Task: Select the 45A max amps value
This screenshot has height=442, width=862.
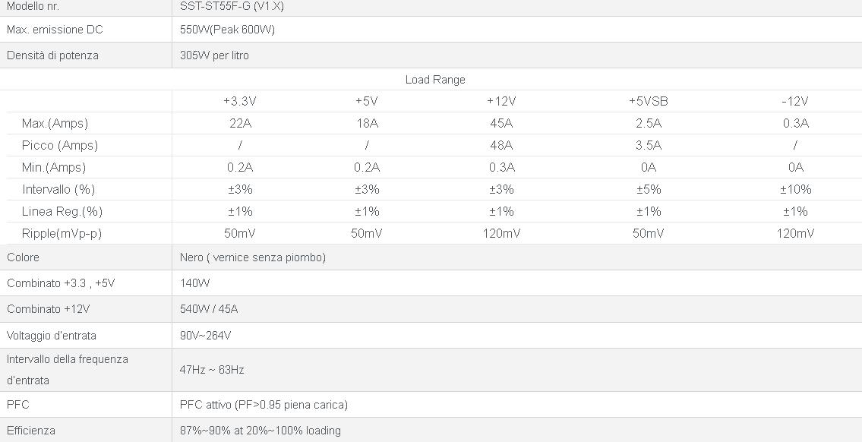Action: tap(501, 123)
